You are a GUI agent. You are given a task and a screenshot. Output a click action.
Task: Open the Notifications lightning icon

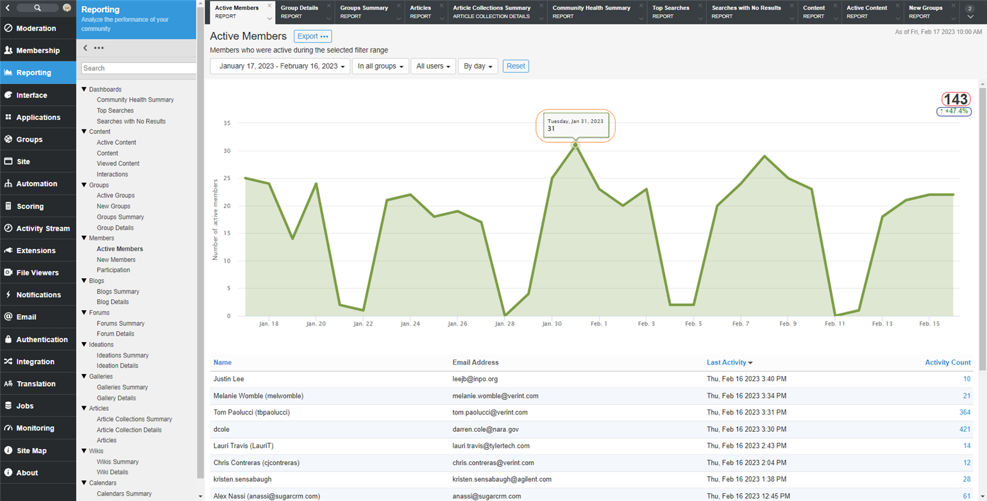[8, 295]
